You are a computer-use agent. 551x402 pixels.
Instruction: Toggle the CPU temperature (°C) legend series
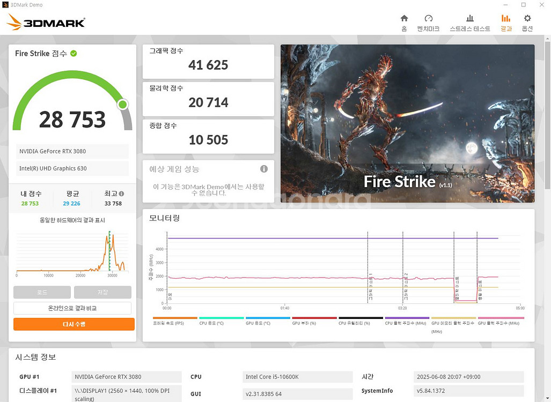point(221,321)
